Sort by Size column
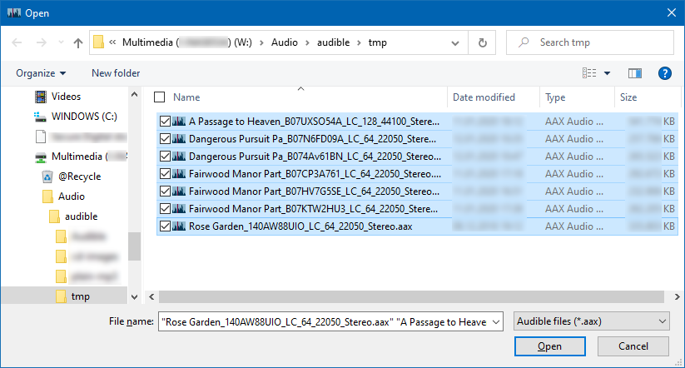The height and width of the screenshot is (368, 685). 628,97
